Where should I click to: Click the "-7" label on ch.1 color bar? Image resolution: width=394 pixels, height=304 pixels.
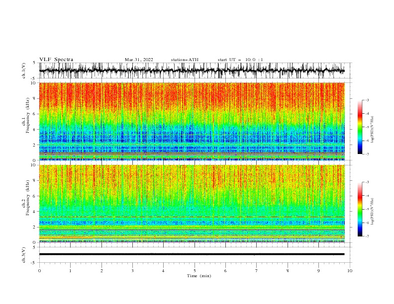(367, 154)
